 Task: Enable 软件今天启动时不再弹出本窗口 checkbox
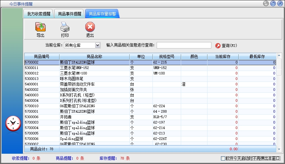223,159
